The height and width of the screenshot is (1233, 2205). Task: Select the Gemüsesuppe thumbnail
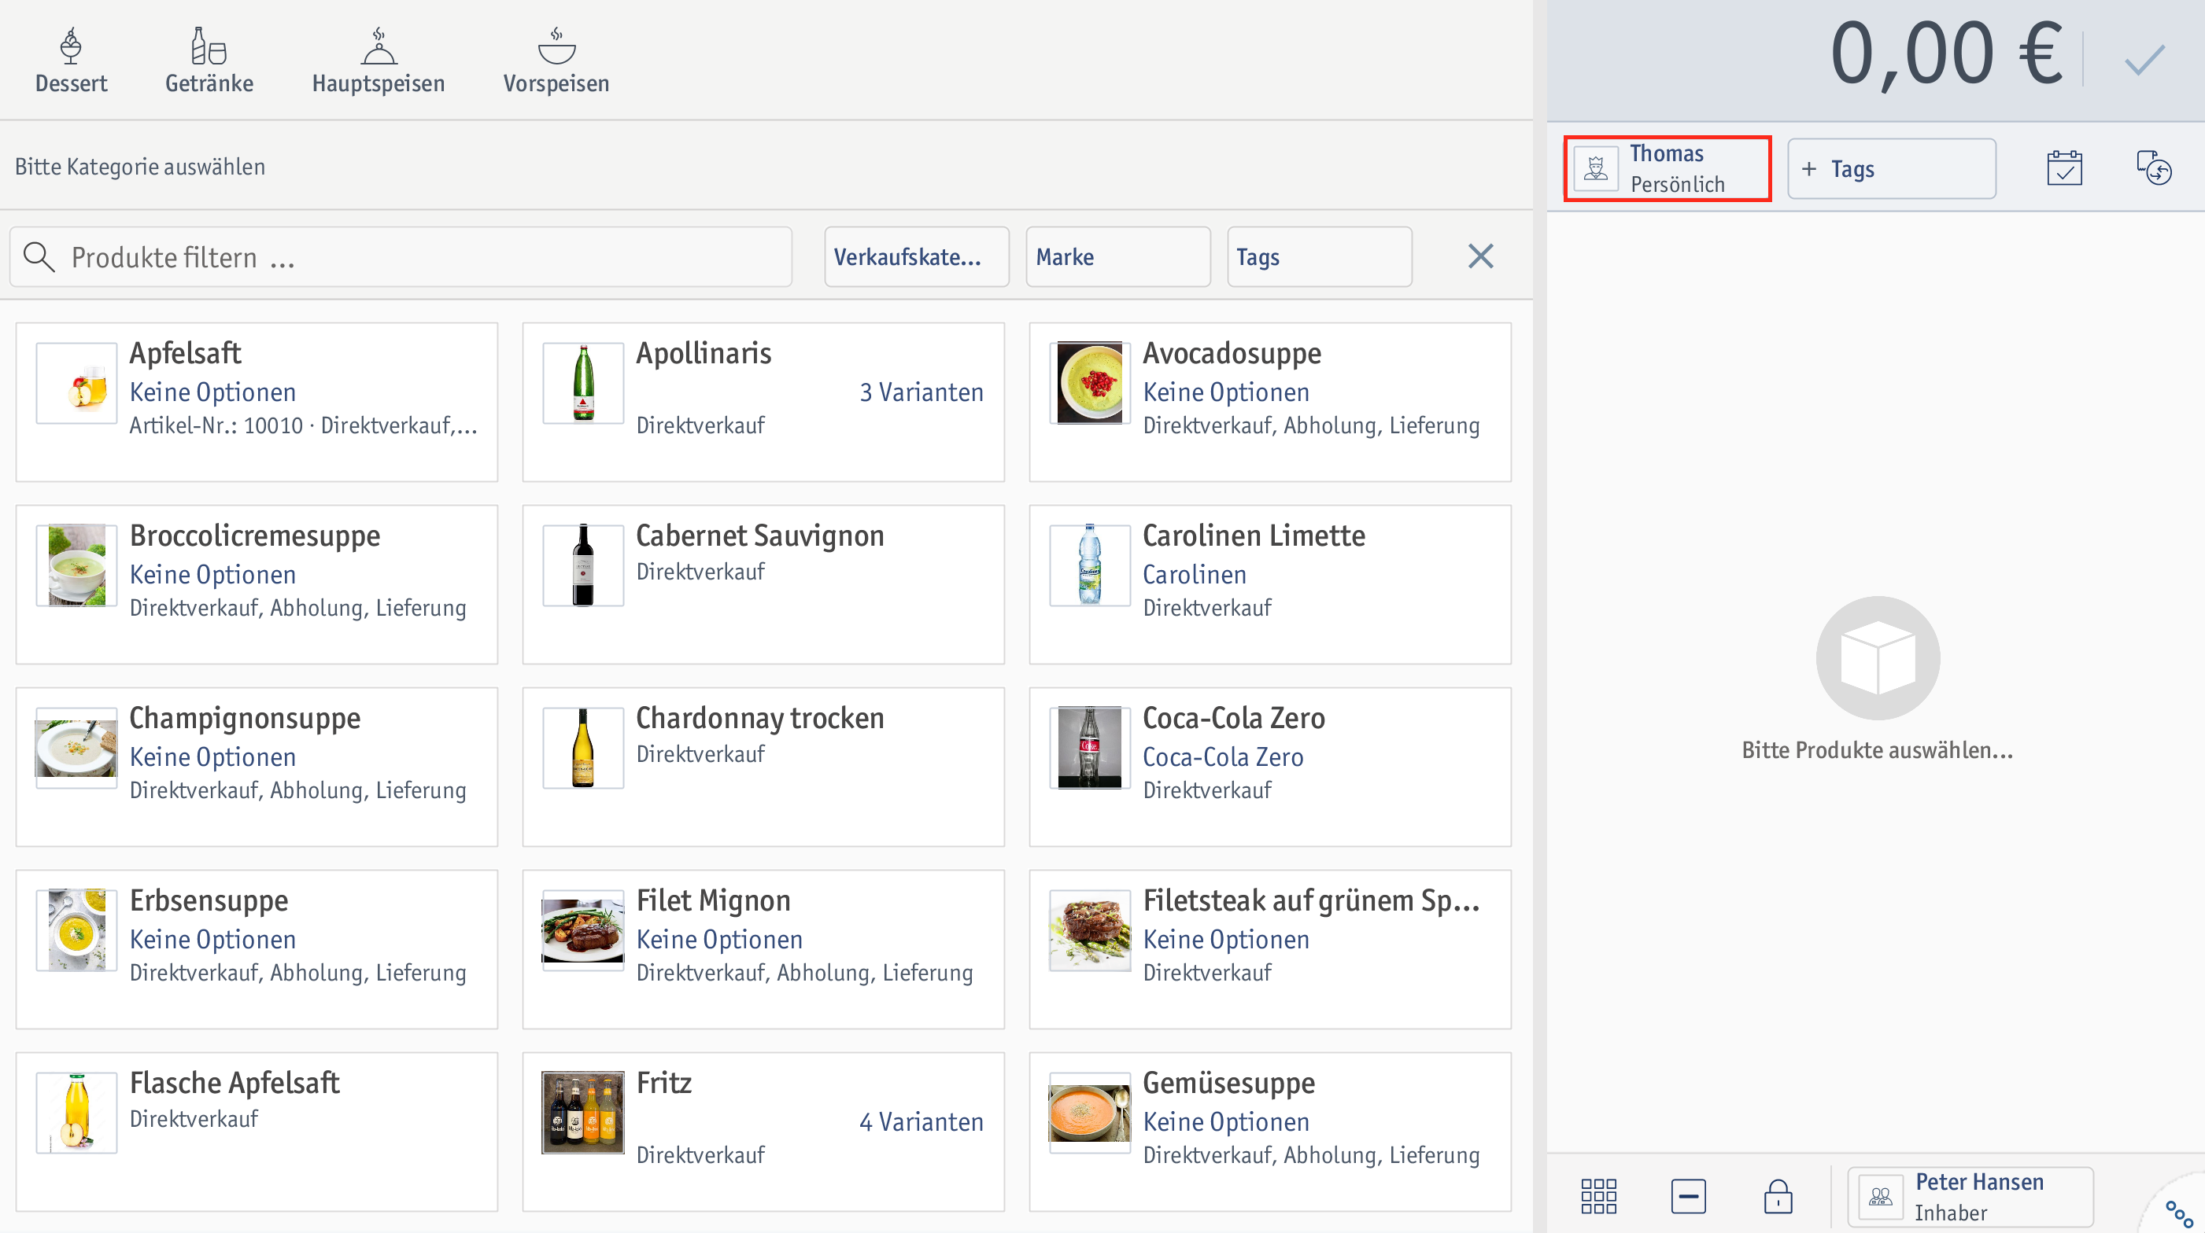(1090, 1113)
